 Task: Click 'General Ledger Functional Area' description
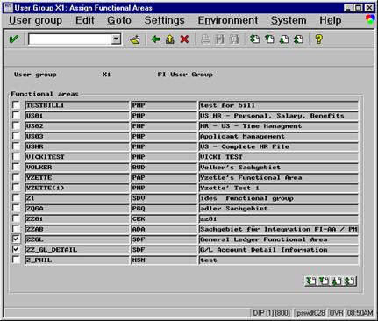point(278,239)
